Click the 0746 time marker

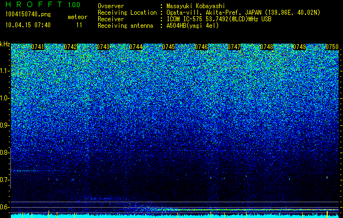point(201,47)
